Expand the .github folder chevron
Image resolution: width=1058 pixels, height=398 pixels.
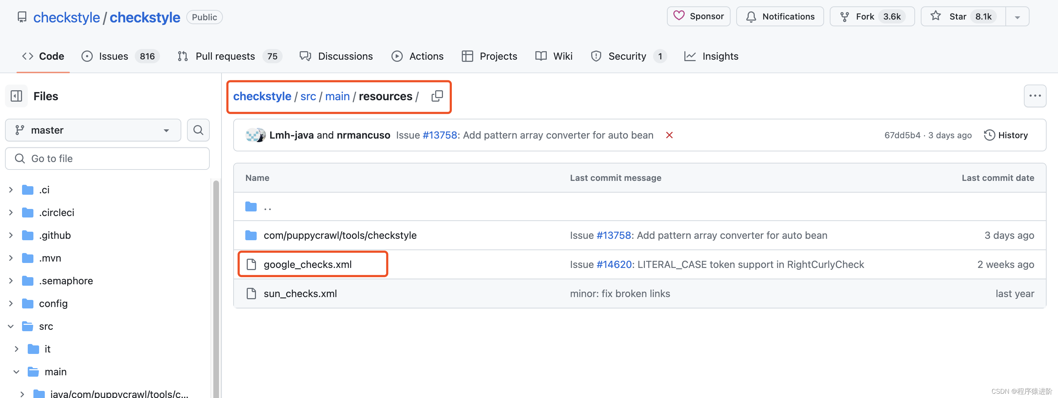click(x=11, y=235)
